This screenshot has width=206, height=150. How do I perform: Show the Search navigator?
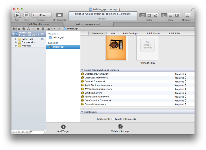24,29
